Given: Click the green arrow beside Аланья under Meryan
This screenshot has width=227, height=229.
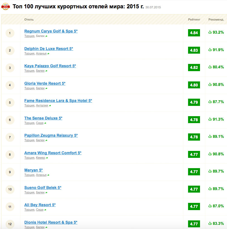Looking at the screenshot, I should tap(48, 175).
